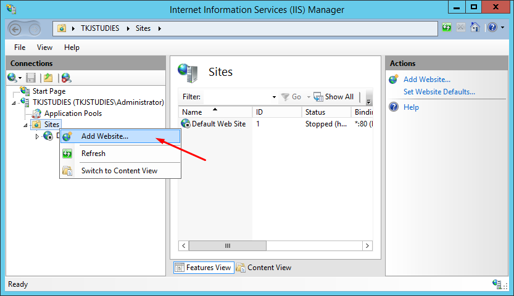Screen dimensions: 514x296
Task: Open Start Page in the Connections tree
Action: coord(49,91)
